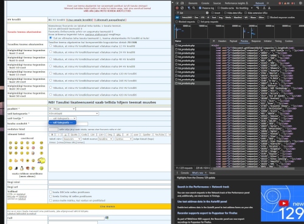The height and width of the screenshot is (224, 304).
Task: Filter requests by Fetch/XHR type
Action: [187, 18]
